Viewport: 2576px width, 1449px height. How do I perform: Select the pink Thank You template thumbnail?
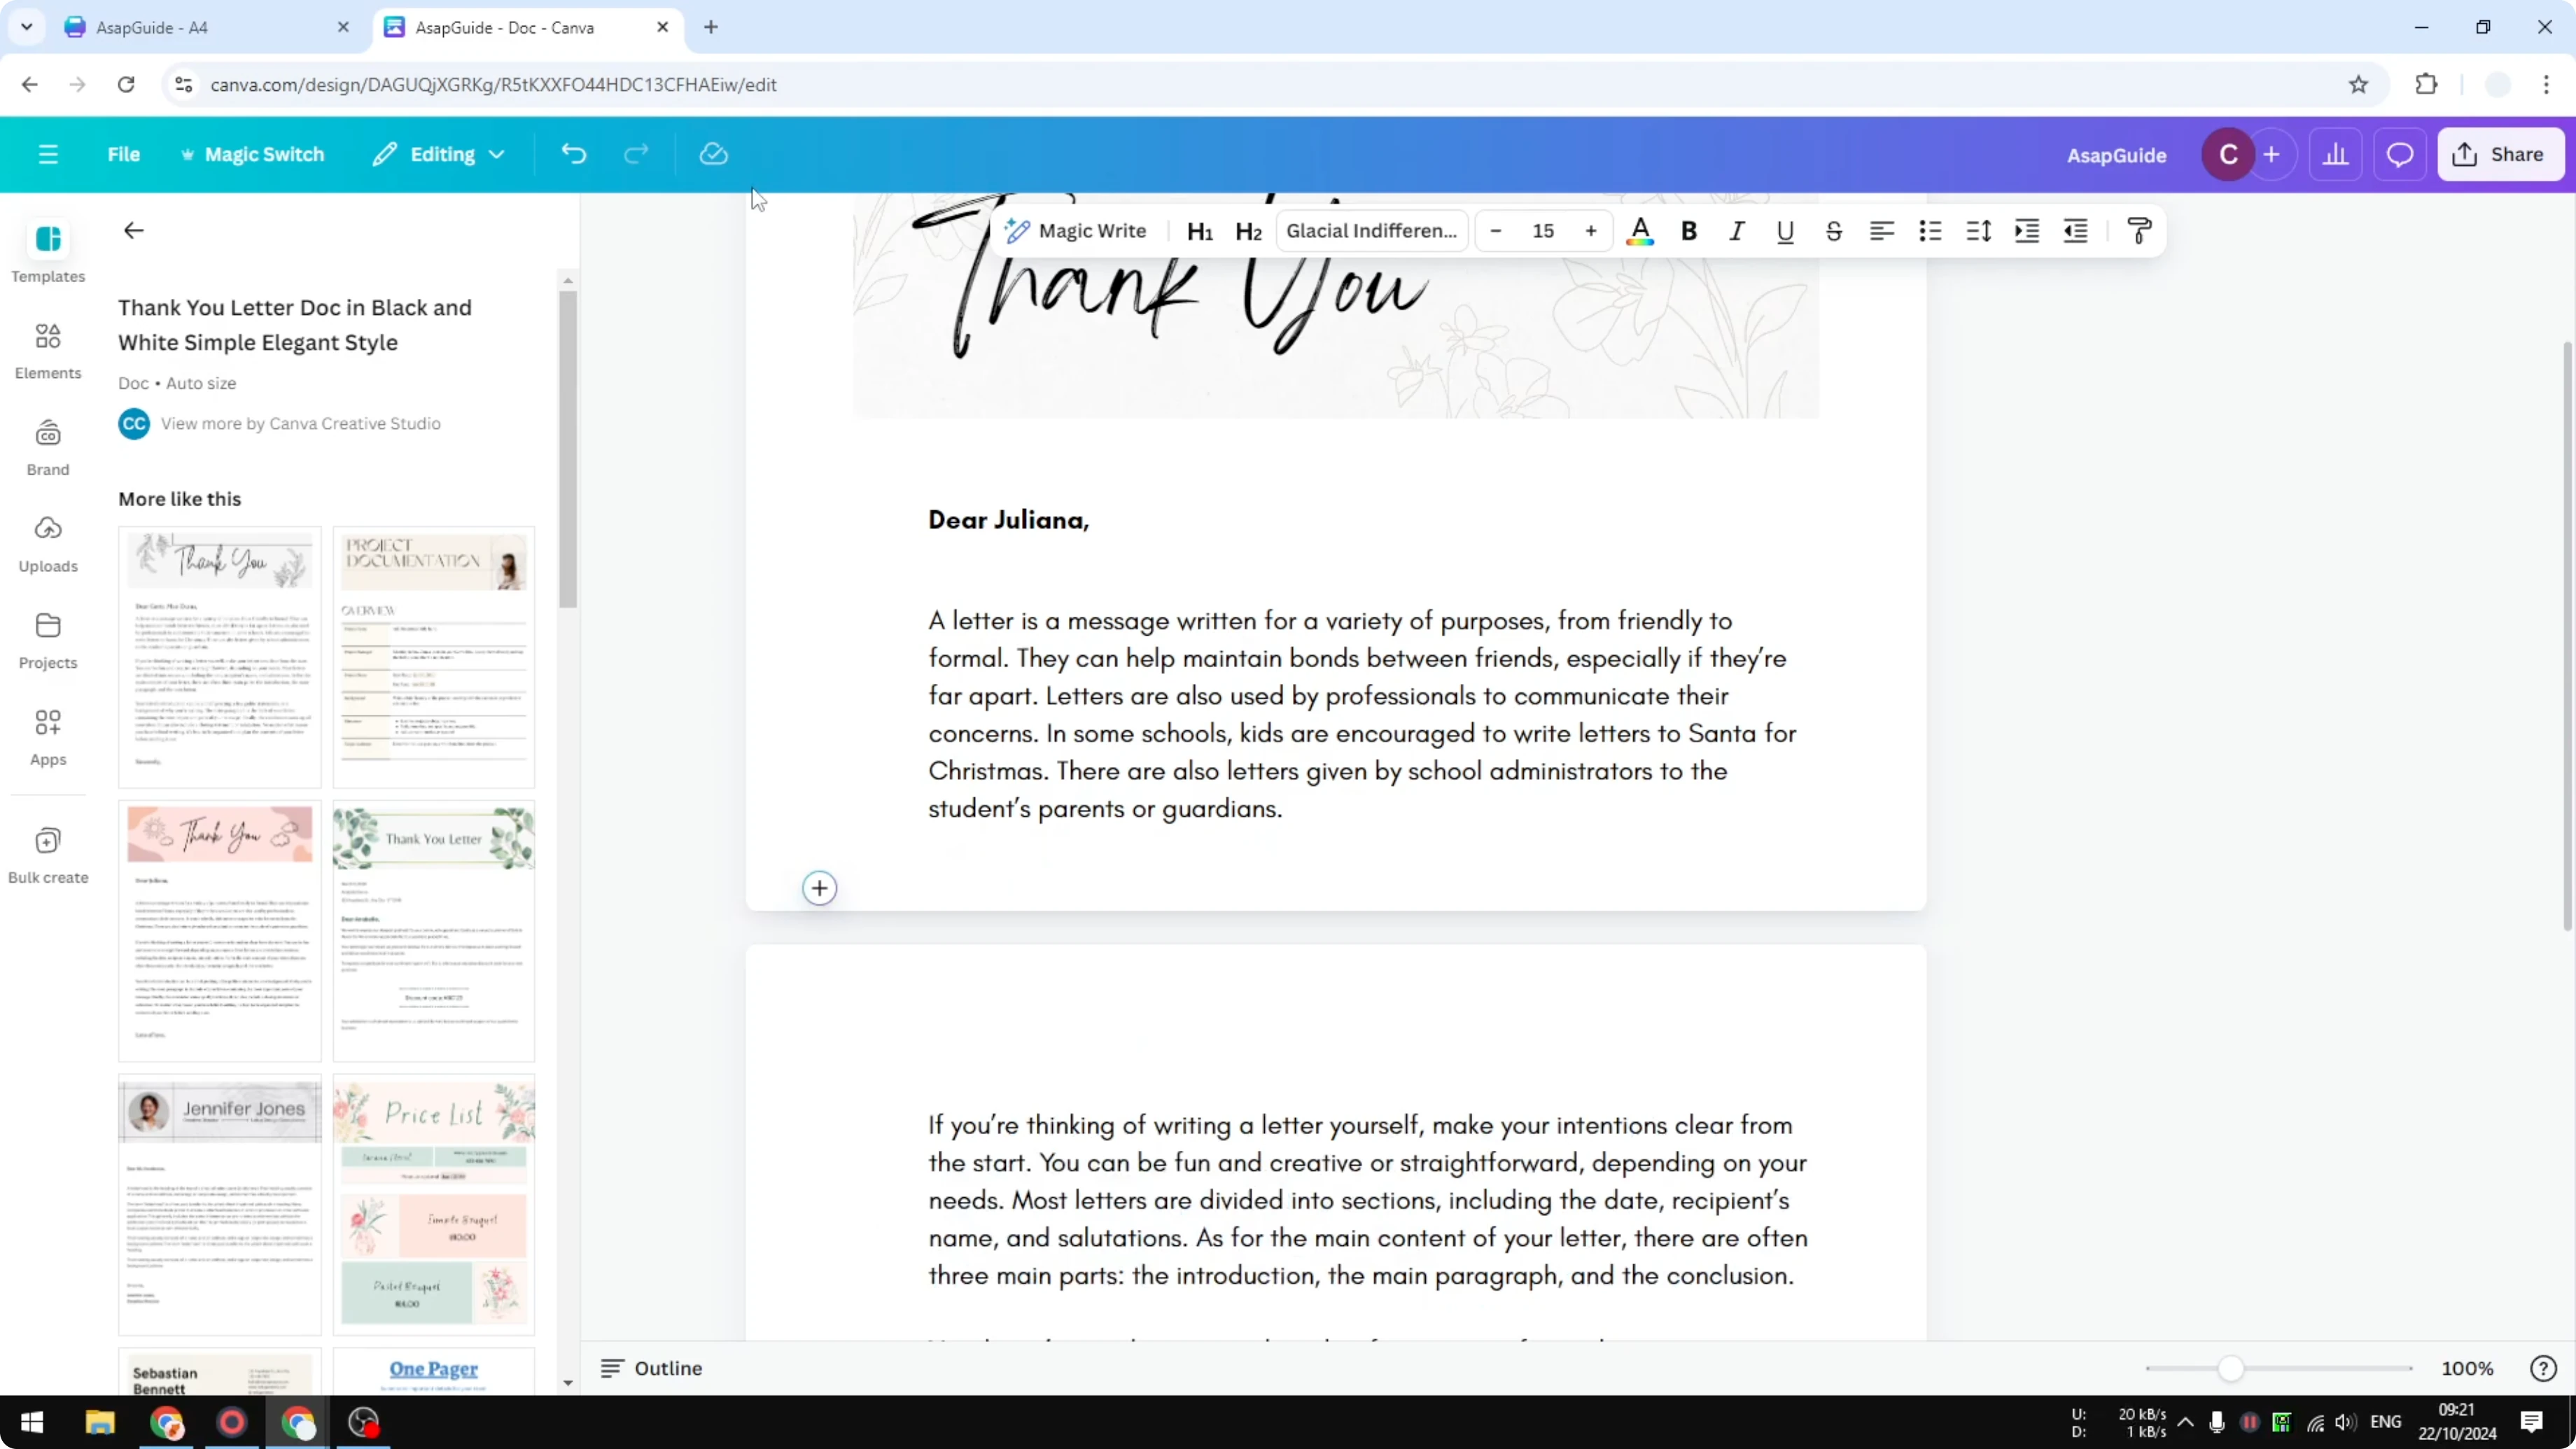pyautogui.click(x=219, y=930)
